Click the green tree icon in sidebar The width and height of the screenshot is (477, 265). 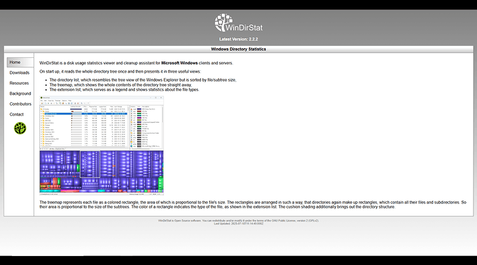[20, 128]
